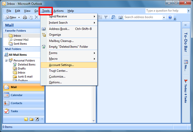Click the Organize icon in Tools menu
Image resolution: width=193 pixels, height=132 pixels.
[x=44, y=35]
